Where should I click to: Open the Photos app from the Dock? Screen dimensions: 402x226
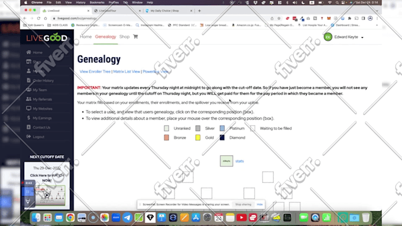tap(105, 218)
